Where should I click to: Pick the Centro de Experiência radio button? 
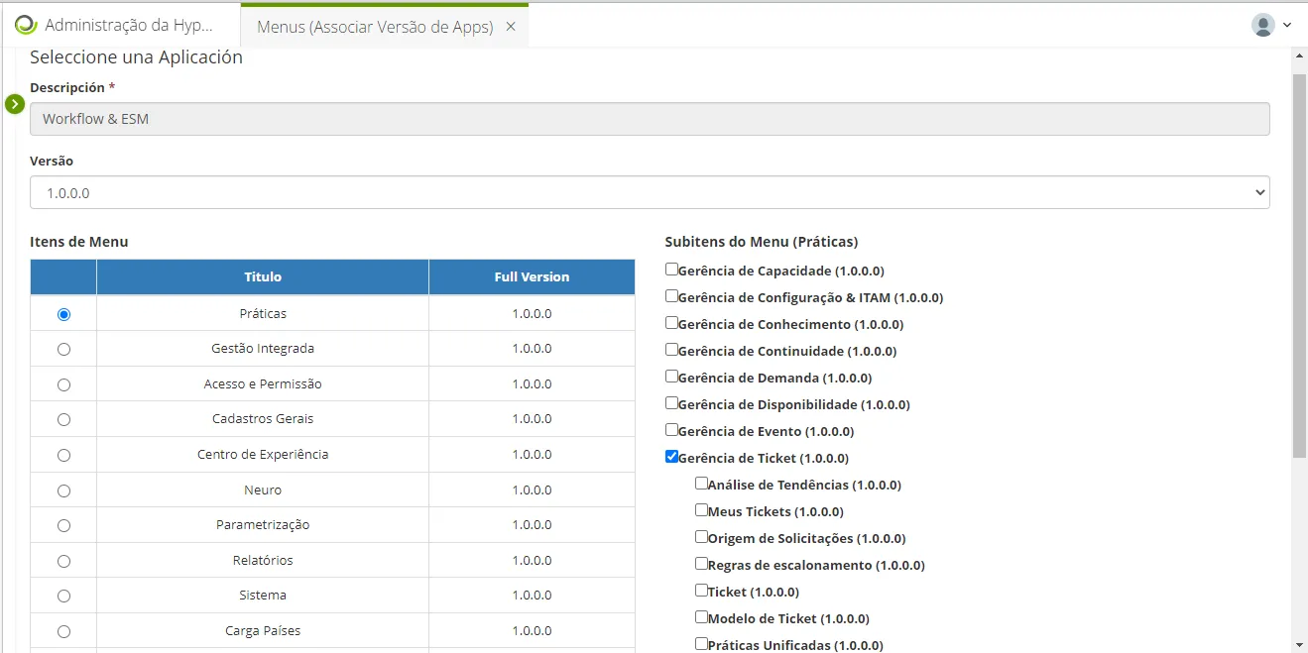point(64,455)
